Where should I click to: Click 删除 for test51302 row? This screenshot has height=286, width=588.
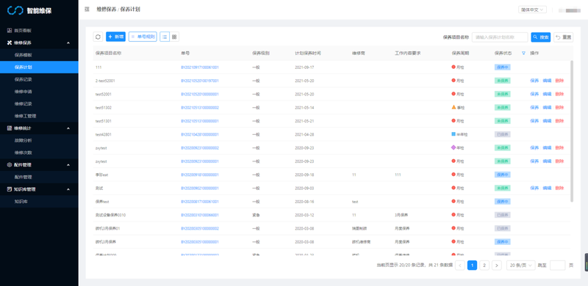click(x=559, y=108)
